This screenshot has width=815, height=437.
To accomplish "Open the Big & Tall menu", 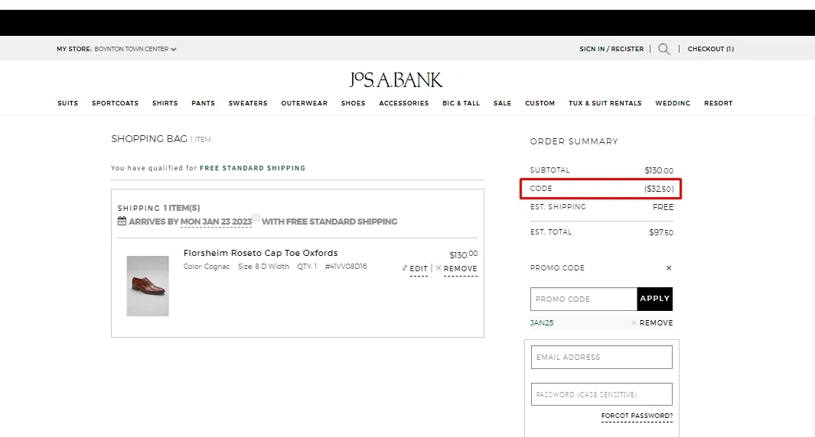I will (x=461, y=103).
